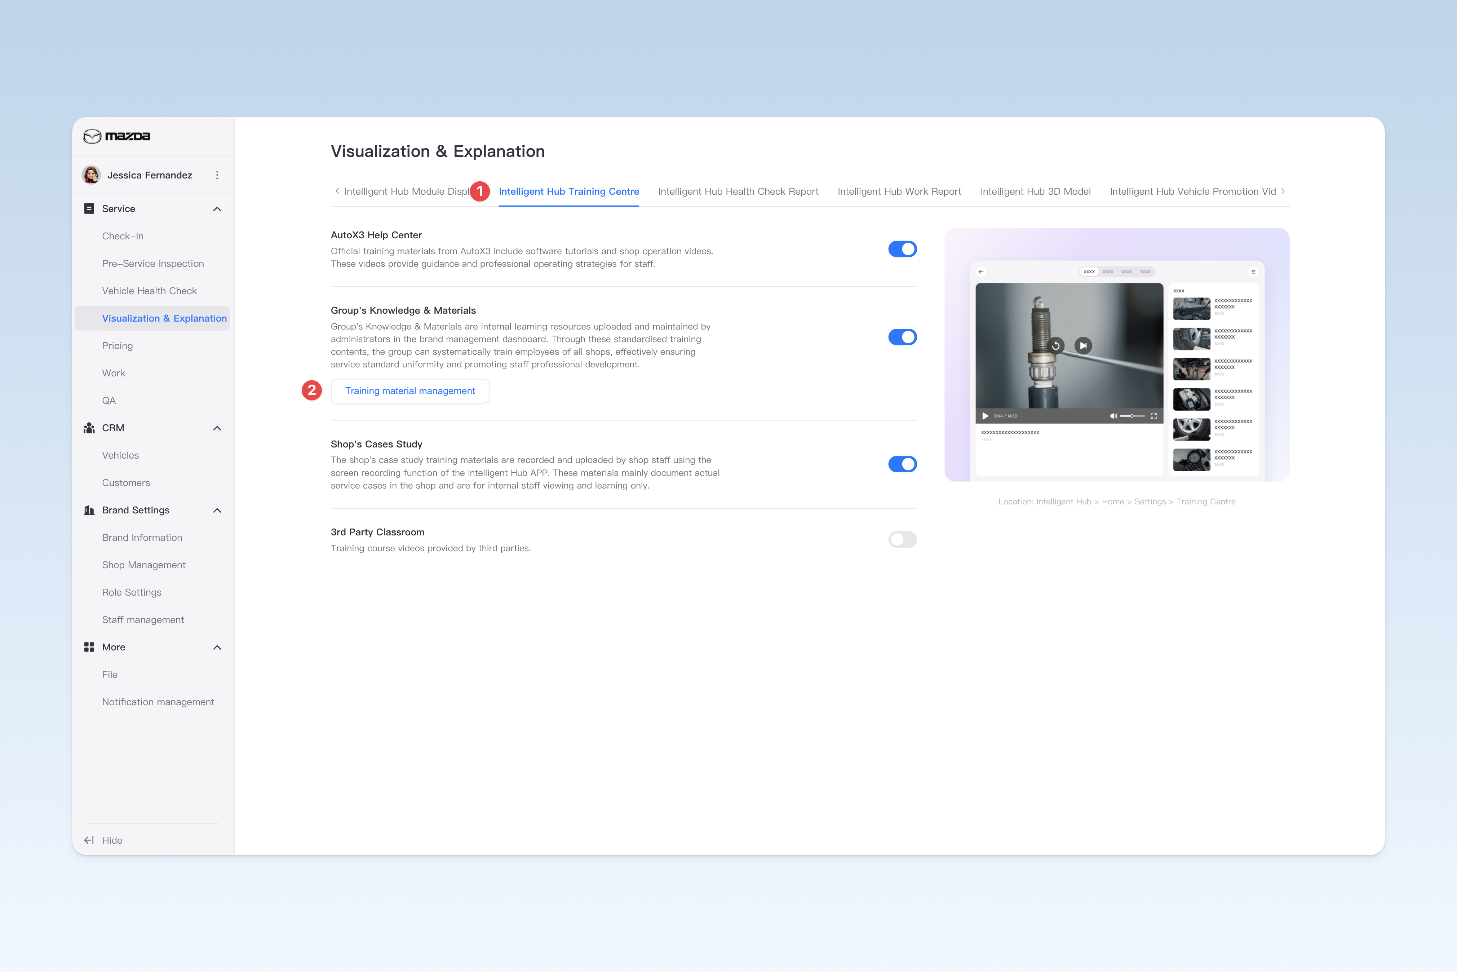The image size is (1457, 972).
Task: Toggle off Shop's Cases Study switch
Action: [x=902, y=464]
